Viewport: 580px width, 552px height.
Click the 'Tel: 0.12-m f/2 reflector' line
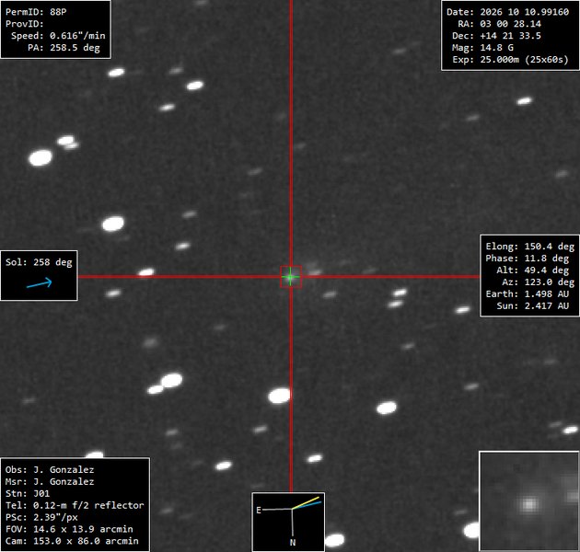(75, 505)
